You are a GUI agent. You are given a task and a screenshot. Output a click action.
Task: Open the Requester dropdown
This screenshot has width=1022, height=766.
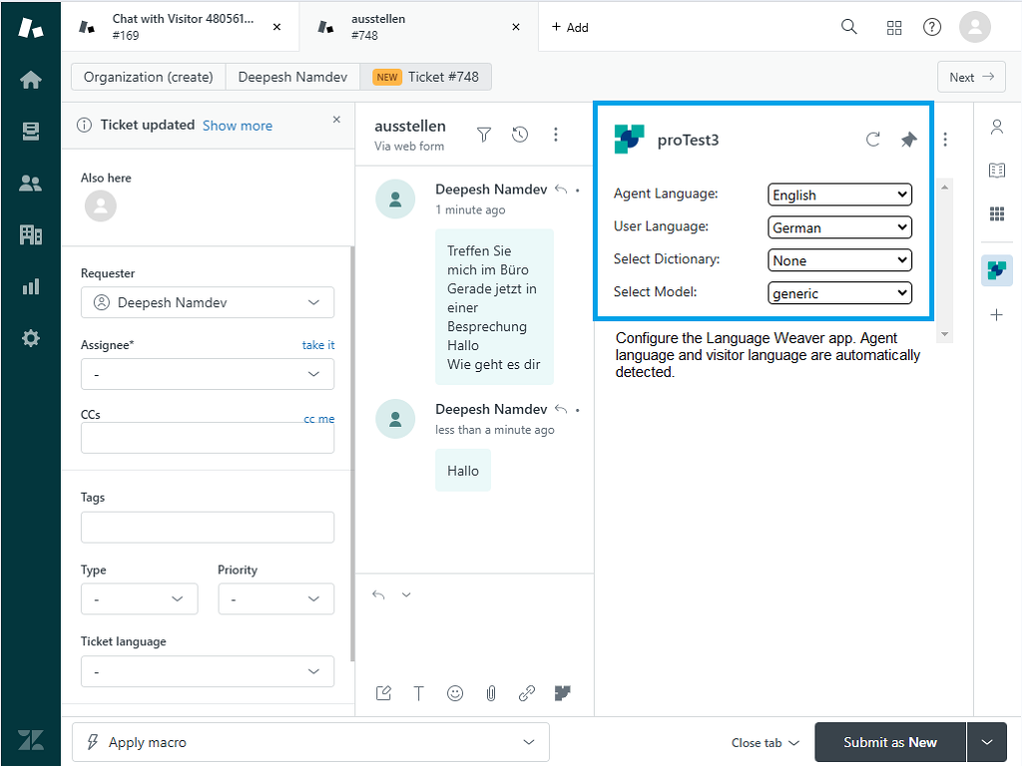click(208, 302)
